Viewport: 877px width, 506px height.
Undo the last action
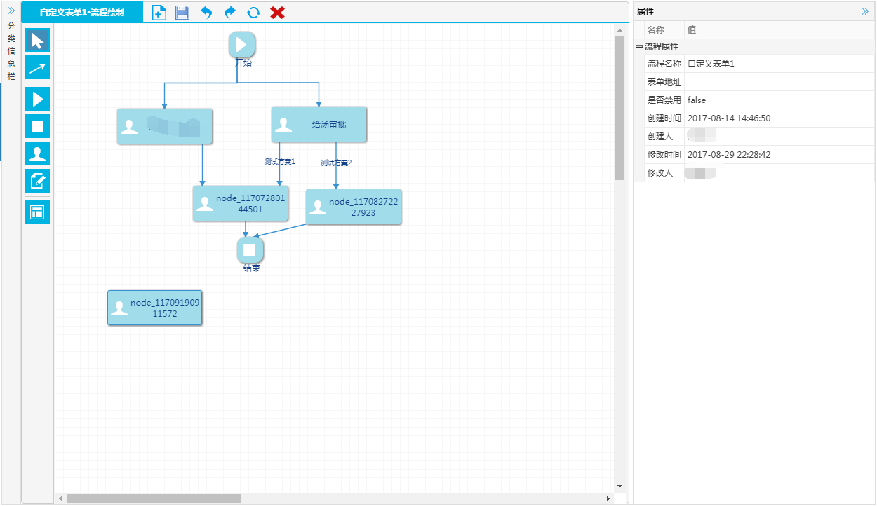(x=206, y=13)
